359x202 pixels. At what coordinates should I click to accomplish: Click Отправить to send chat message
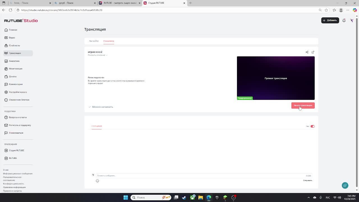coord(308,180)
